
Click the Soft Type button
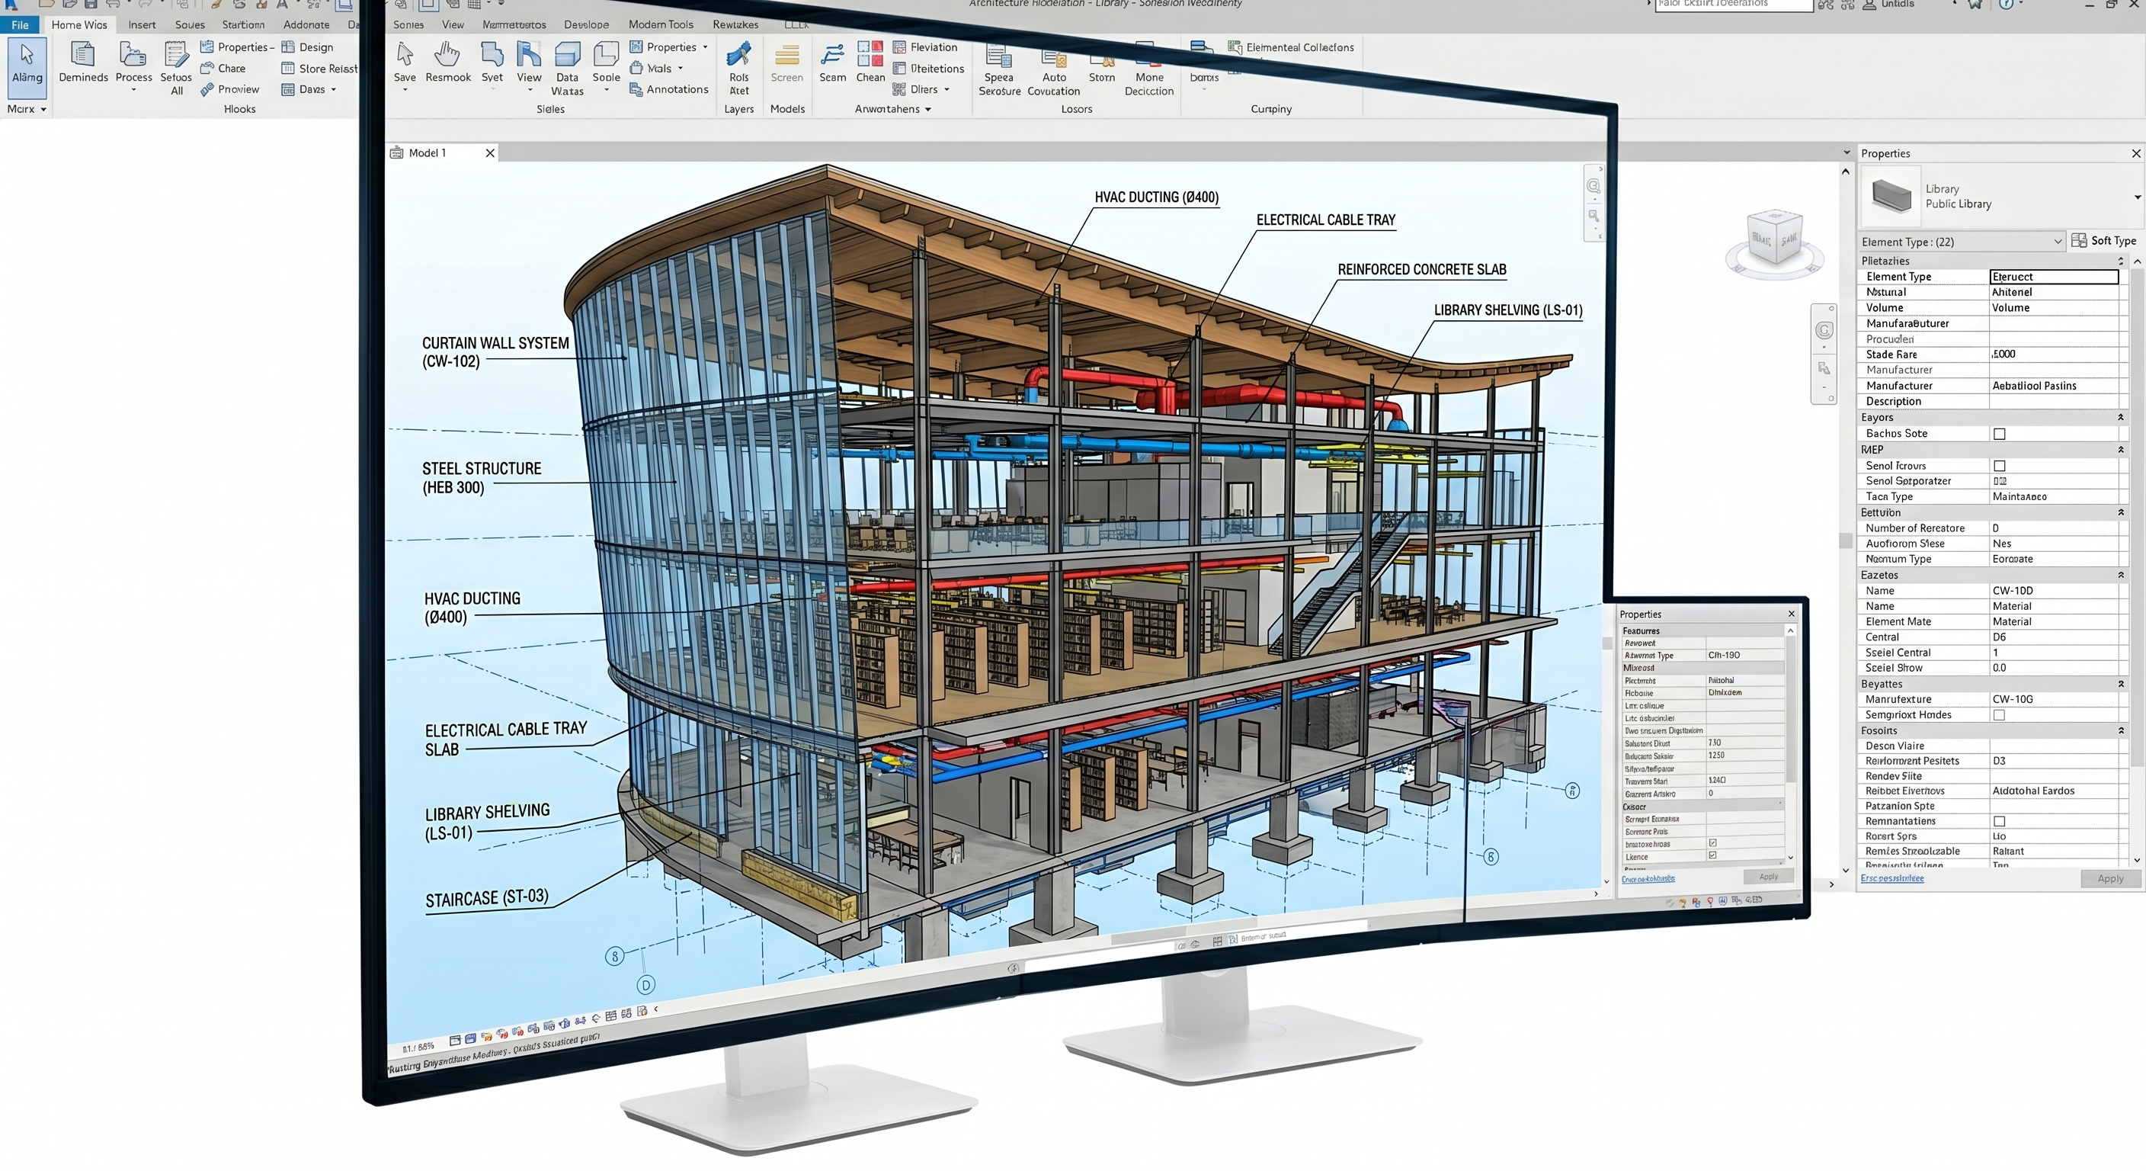point(2103,241)
